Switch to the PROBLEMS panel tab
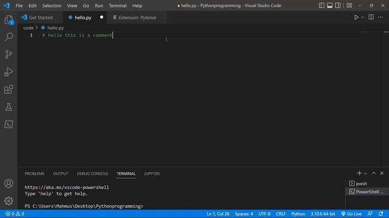This screenshot has height=218, width=389. (35, 174)
